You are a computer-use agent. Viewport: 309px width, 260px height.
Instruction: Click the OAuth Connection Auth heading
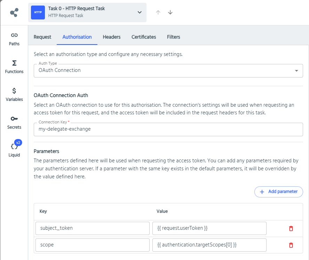61,95
